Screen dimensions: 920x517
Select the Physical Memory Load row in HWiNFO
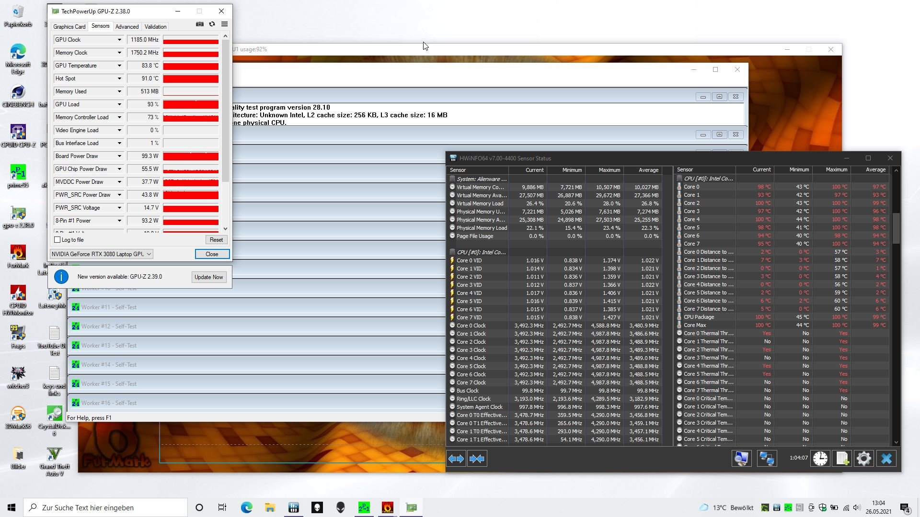pyautogui.click(x=554, y=228)
